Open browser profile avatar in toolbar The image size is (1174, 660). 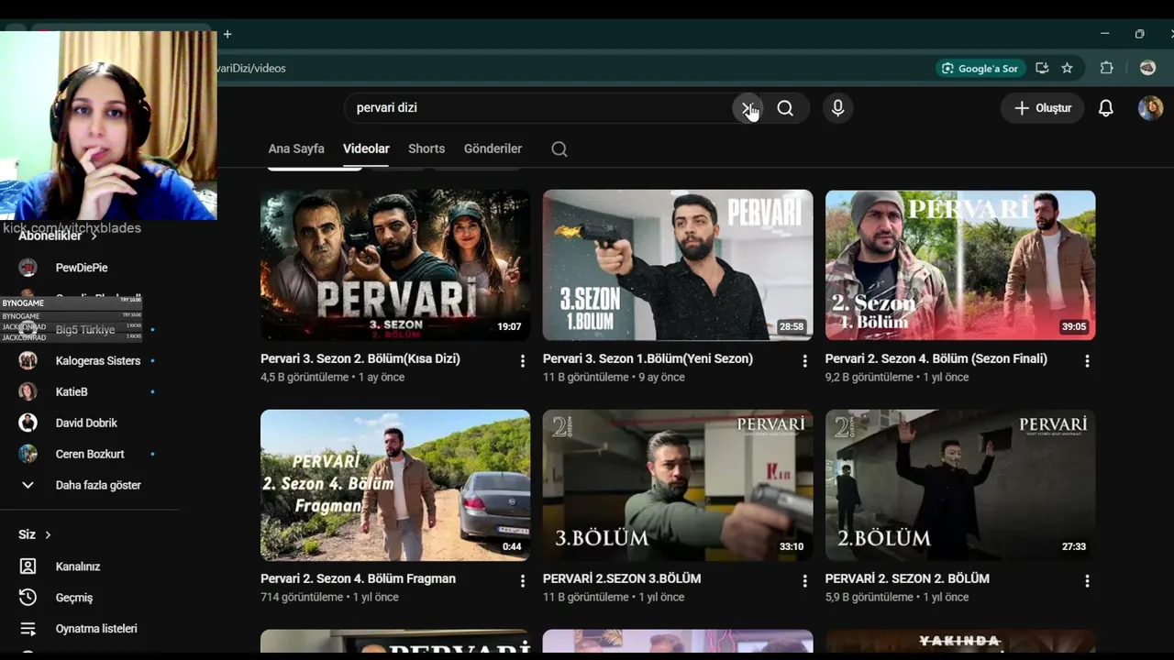[x=1147, y=68]
